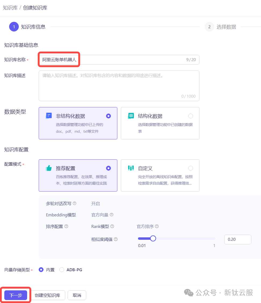Open help icon next to 相似度阈值

click(x=116, y=239)
